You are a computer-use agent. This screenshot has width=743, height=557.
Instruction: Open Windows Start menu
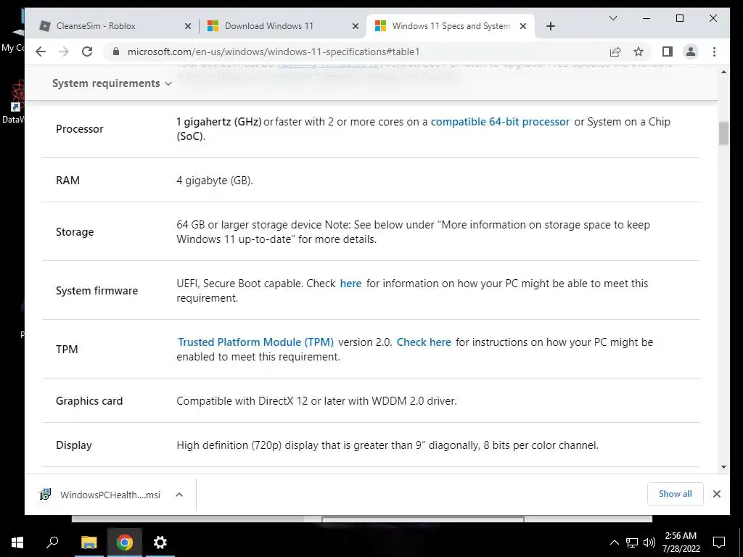point(17,542)
